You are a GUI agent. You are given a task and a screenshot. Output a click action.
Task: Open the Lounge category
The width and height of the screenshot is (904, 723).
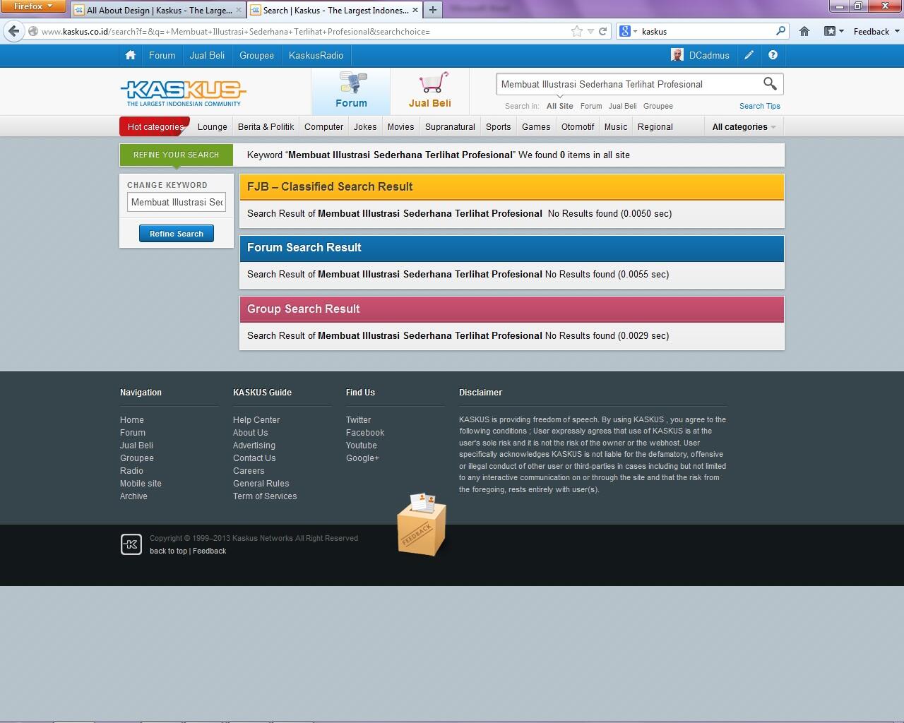coord(213,127)
